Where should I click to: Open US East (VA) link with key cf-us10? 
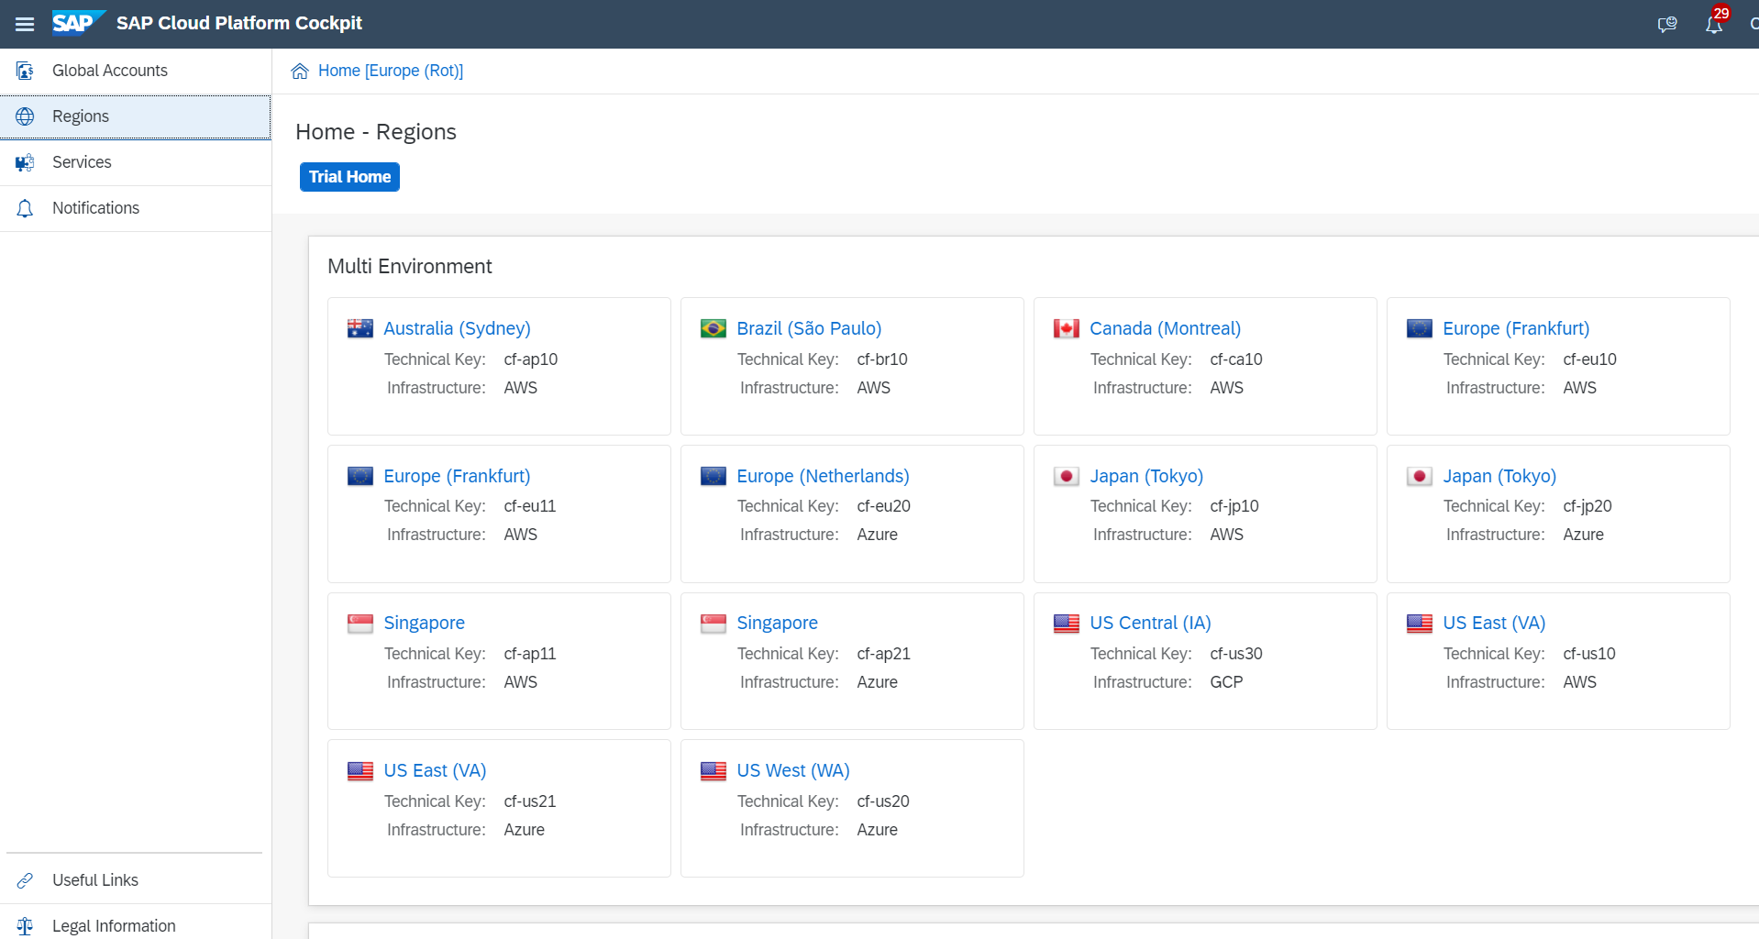(x=1494, y=623)
